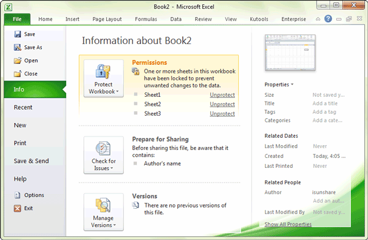Minimize the workbook window via ribbon icon
Viewport: 368px width, 240px height.
(339, 19)
